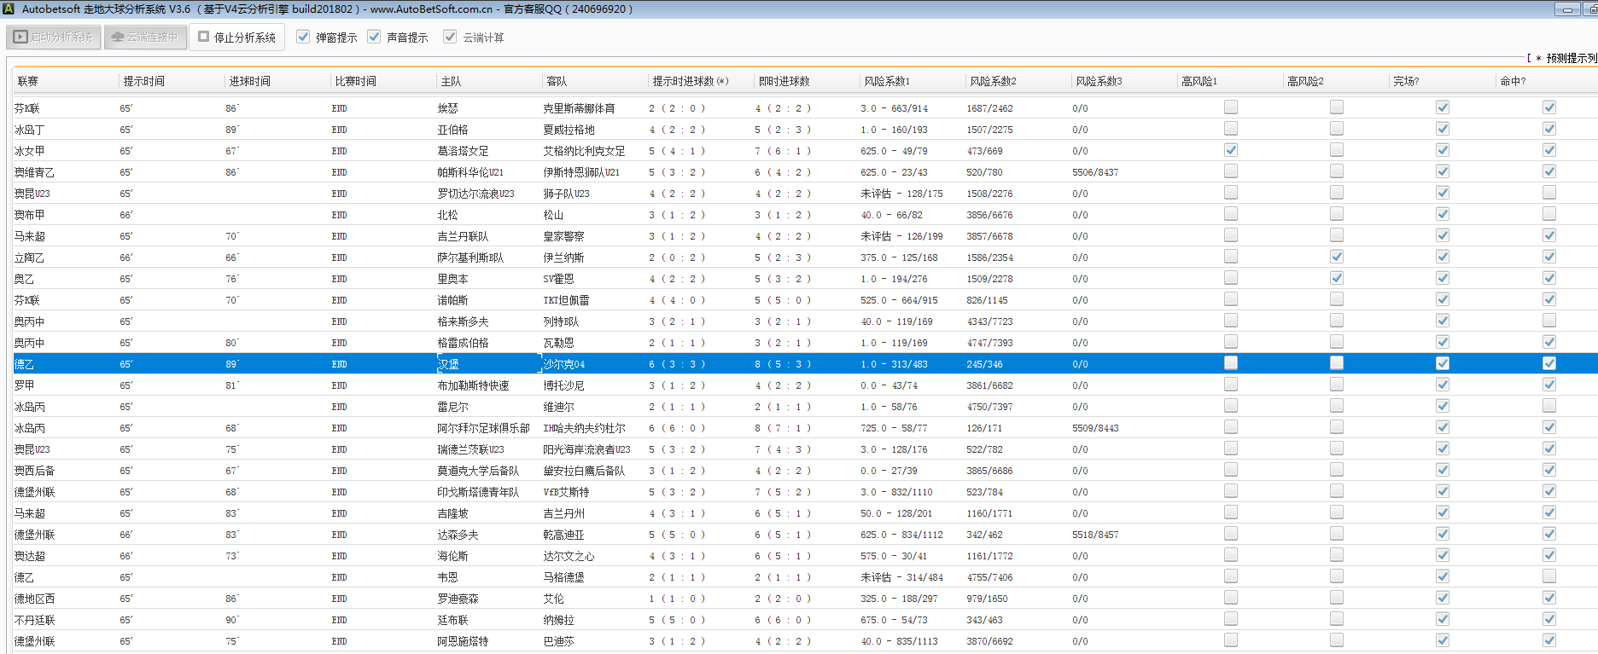This screenshot has height=654, width=1598.
Task: Click the 主队 column header
Action: (x=451, y=81)
